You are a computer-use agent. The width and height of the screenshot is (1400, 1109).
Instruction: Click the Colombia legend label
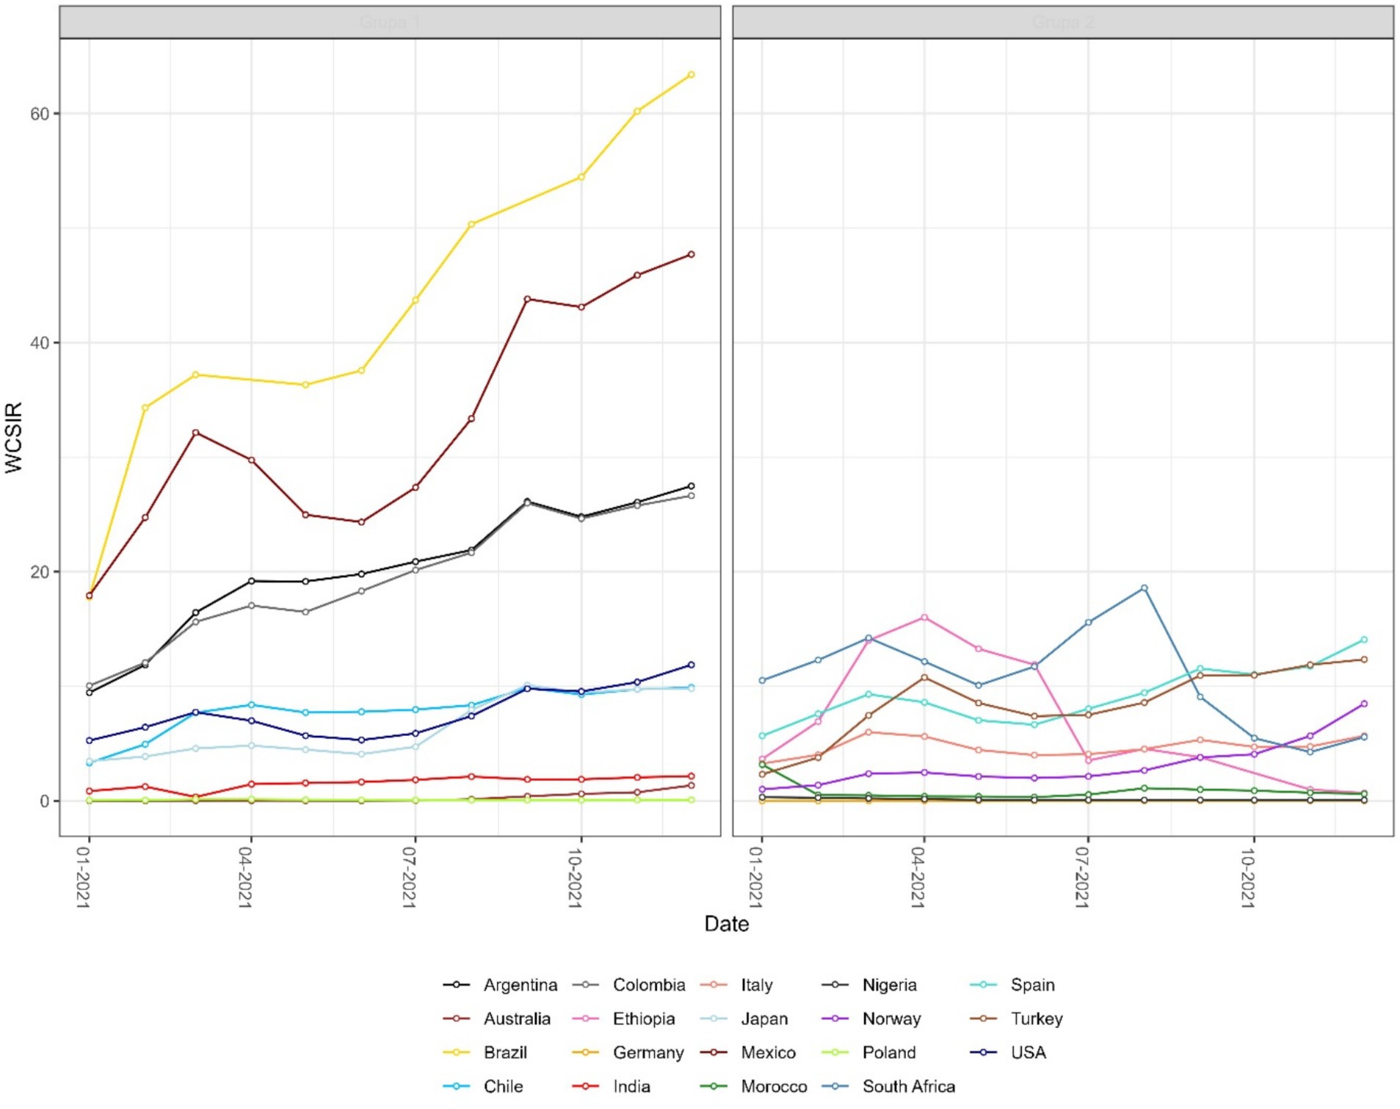coord(649,985)
